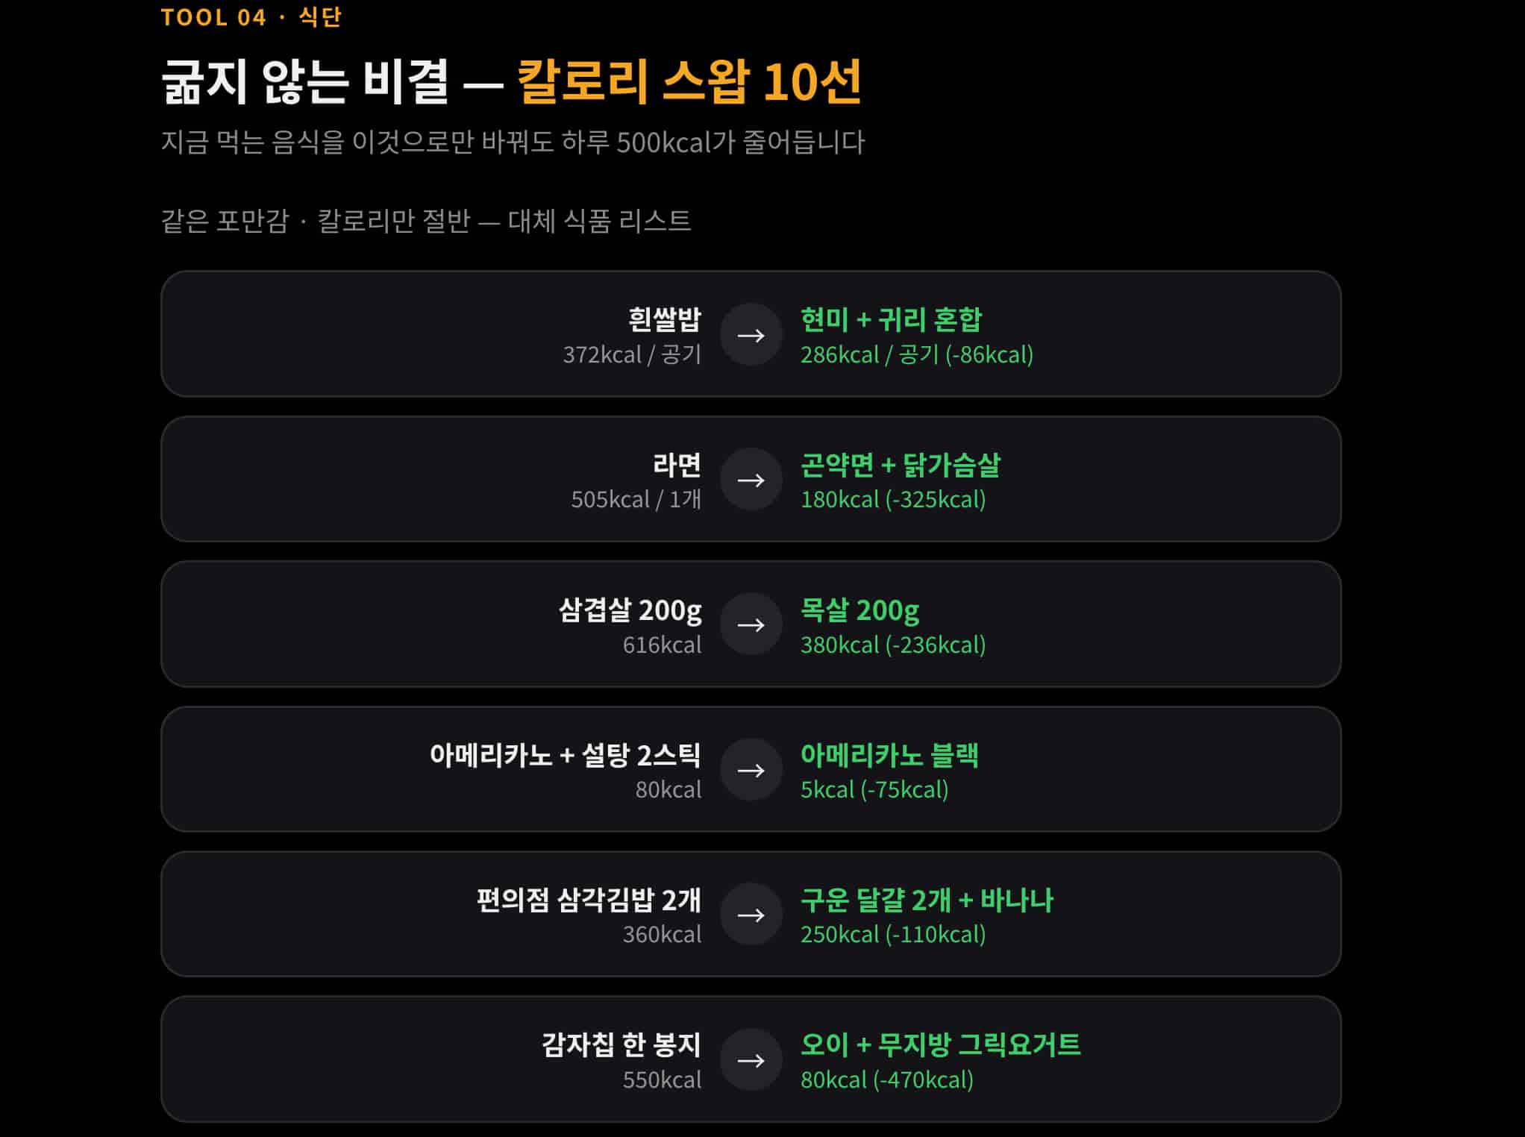The height and width of the screenshot is (1137, 1525).
Task: Click the arrow icon after 삼겹살 200g
Action: coord(751,624)
